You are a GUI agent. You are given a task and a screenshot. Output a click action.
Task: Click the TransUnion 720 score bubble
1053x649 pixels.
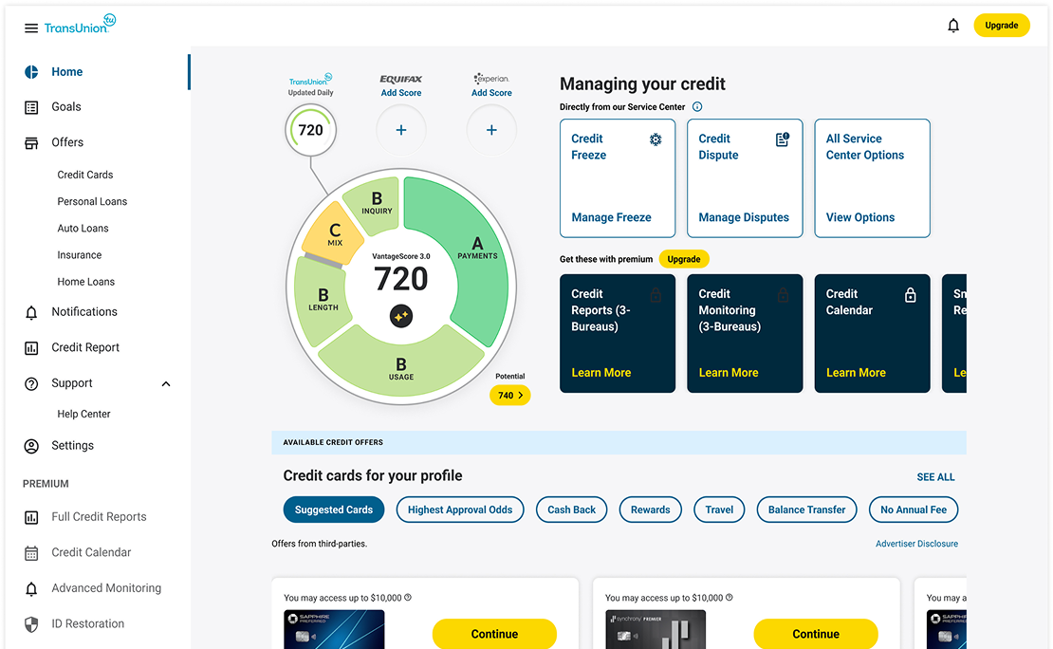click(310, 130)
